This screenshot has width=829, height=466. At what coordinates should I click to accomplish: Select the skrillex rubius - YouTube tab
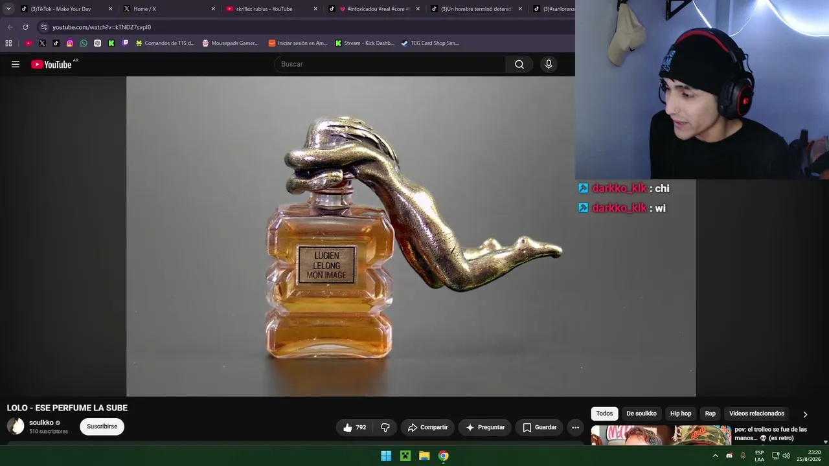tap(272, 9)
